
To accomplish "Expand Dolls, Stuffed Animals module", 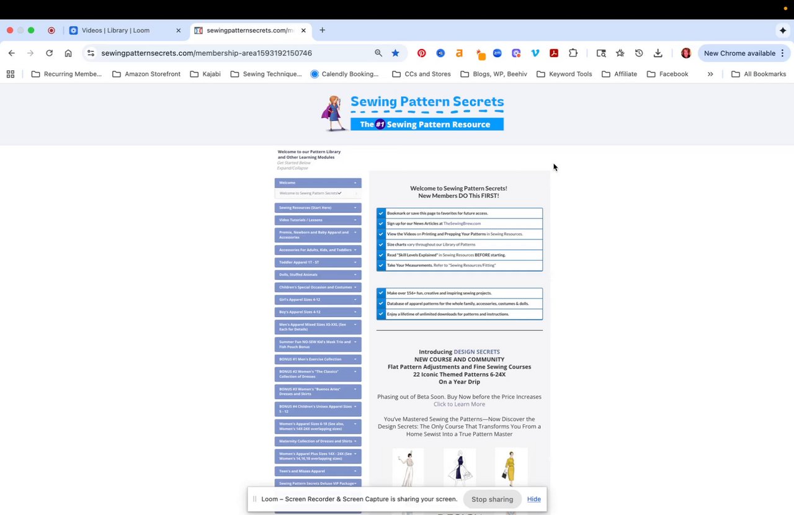I will point(318,275).
